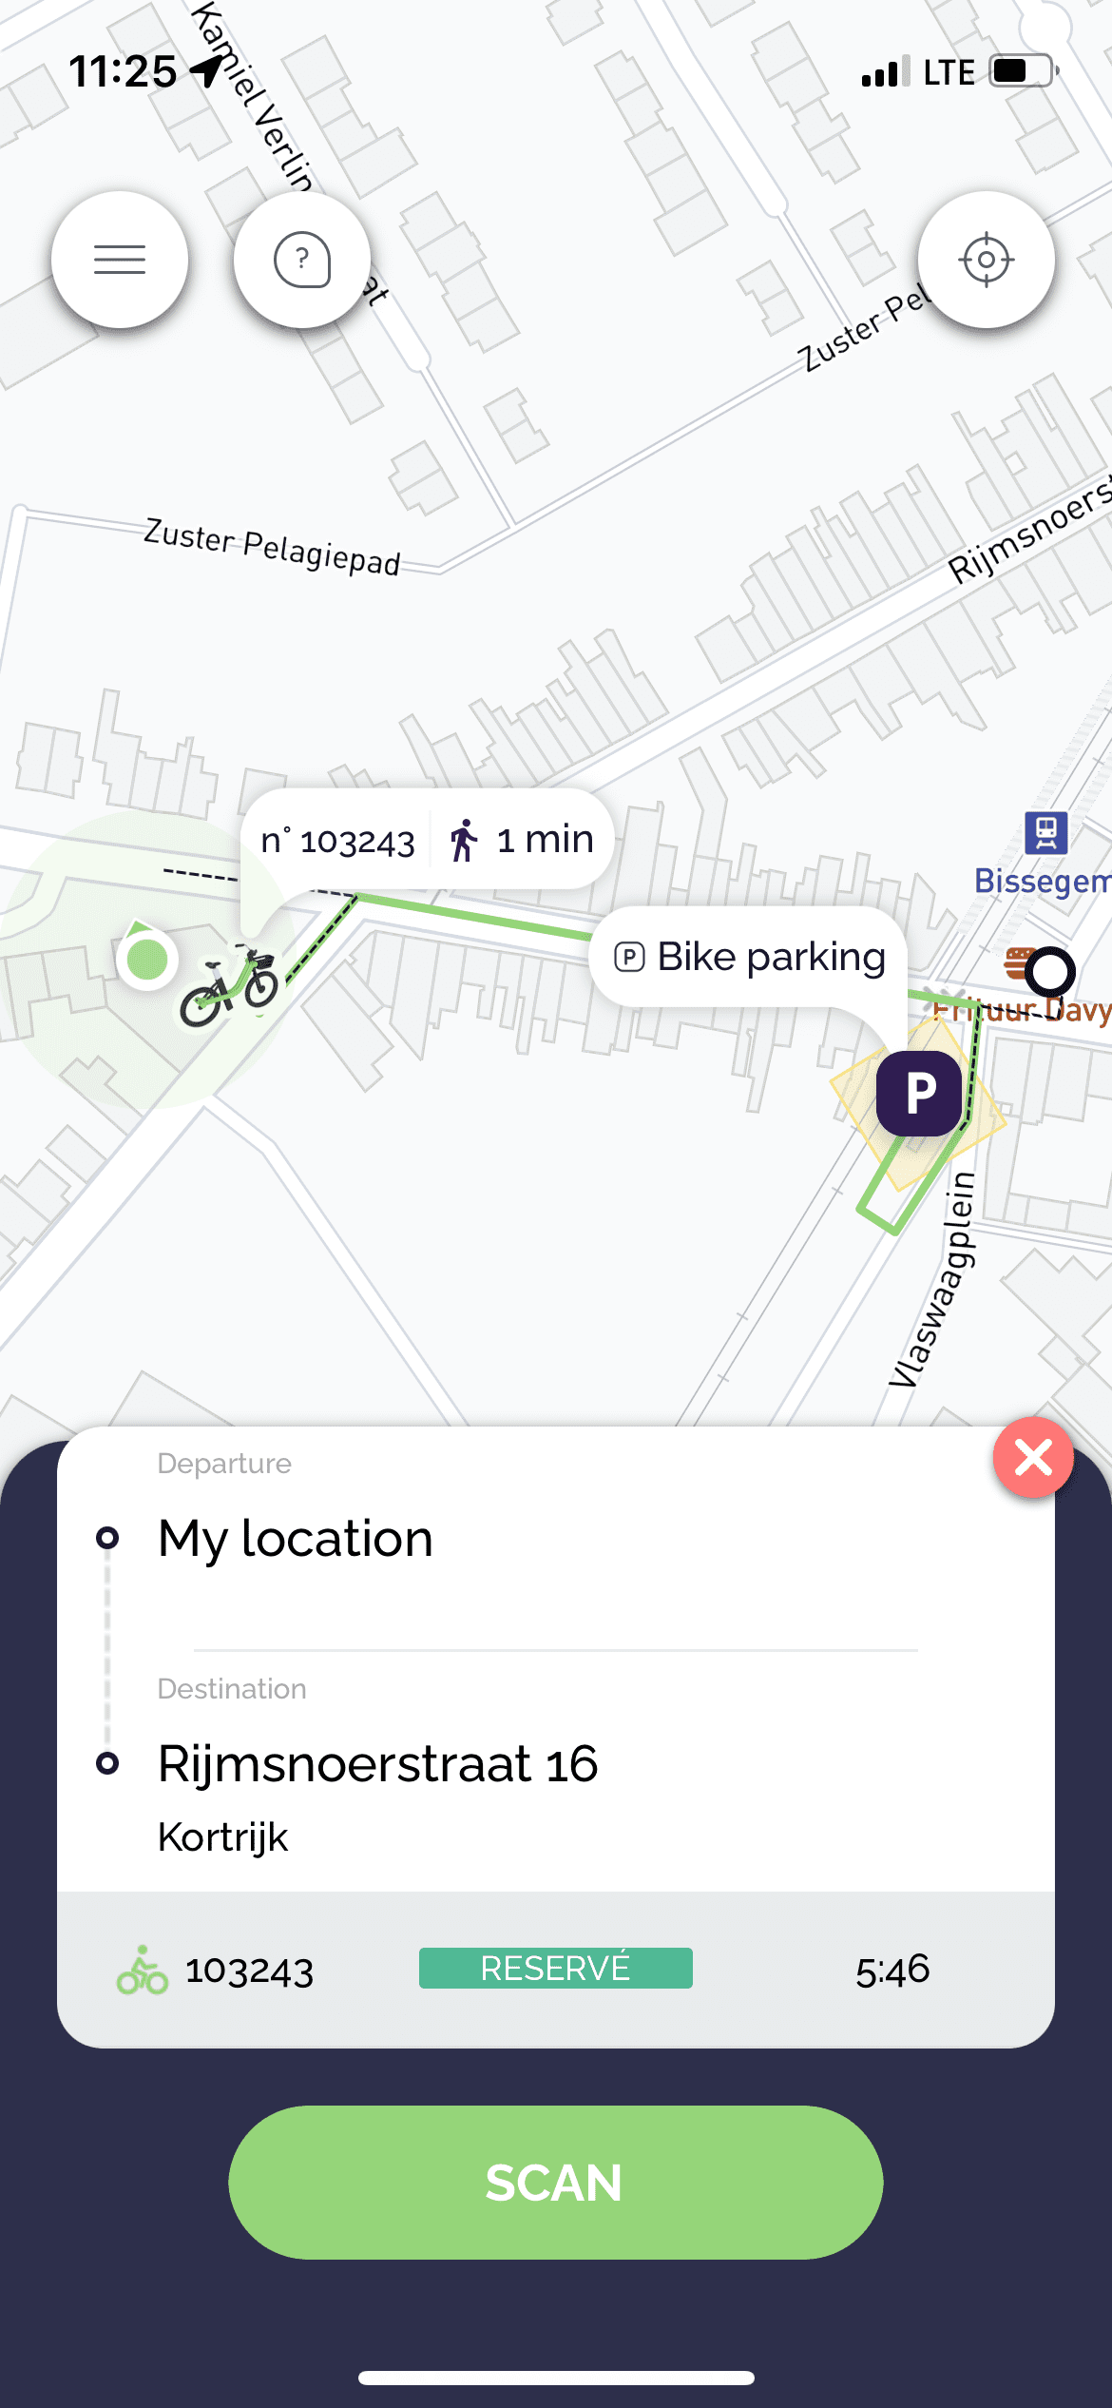Tap the destination ring marker on map
Viewport: 1112px width, 2408px height.
pos(1050,971)
